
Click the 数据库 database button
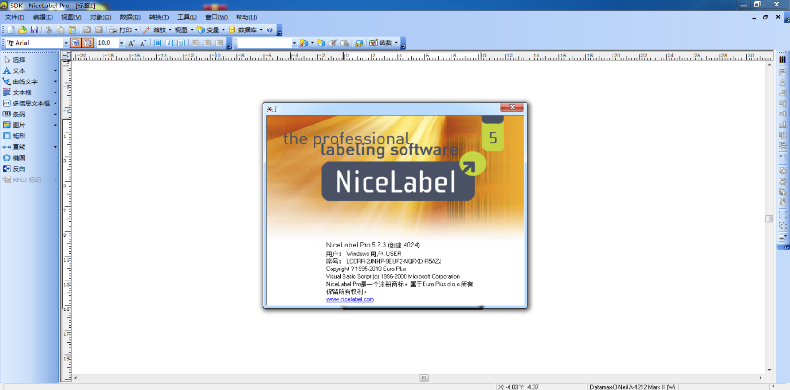point(243,30)
